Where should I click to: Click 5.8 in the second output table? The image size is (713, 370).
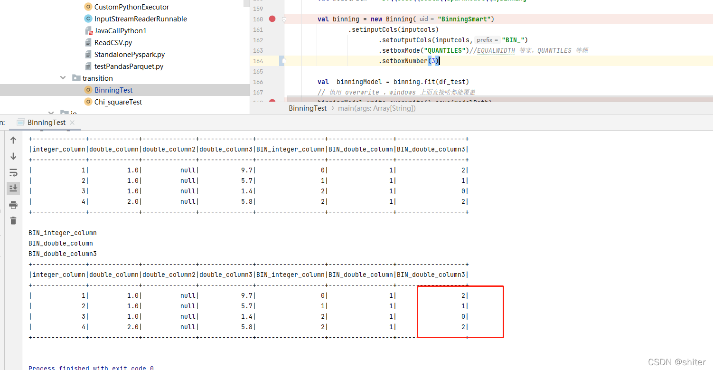[x=246, y=327]
